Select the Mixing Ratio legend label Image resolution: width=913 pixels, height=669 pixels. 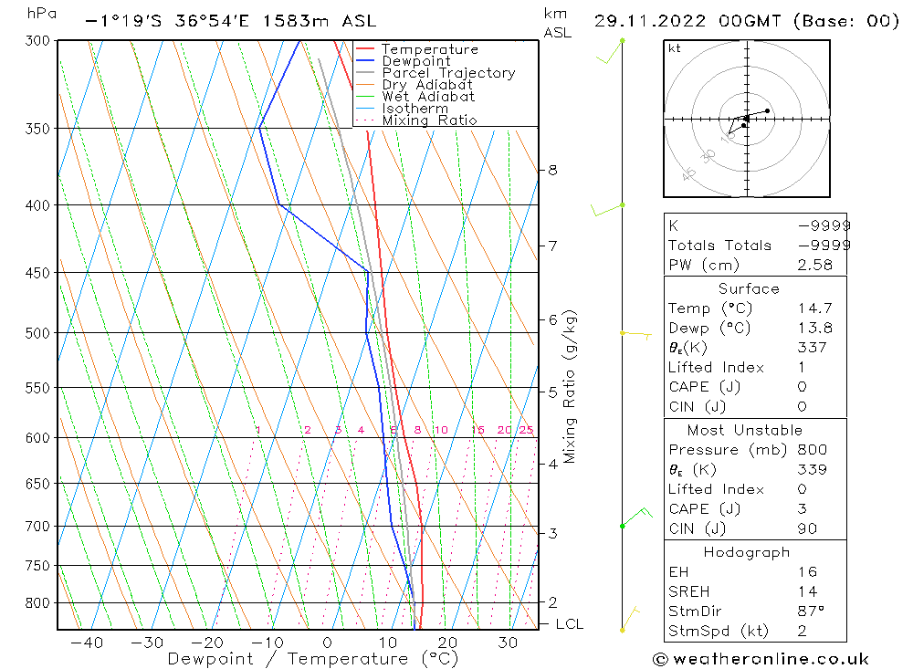point(429,120)
